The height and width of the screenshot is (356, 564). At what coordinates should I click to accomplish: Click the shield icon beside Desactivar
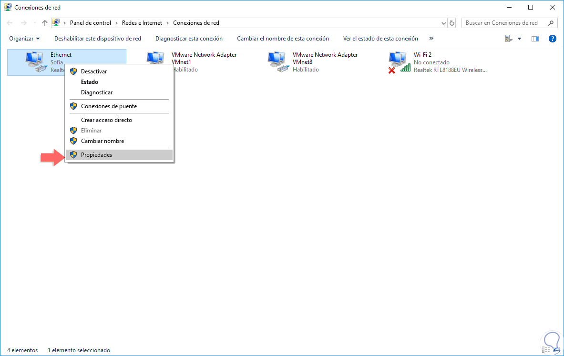(x=73, y=71)
